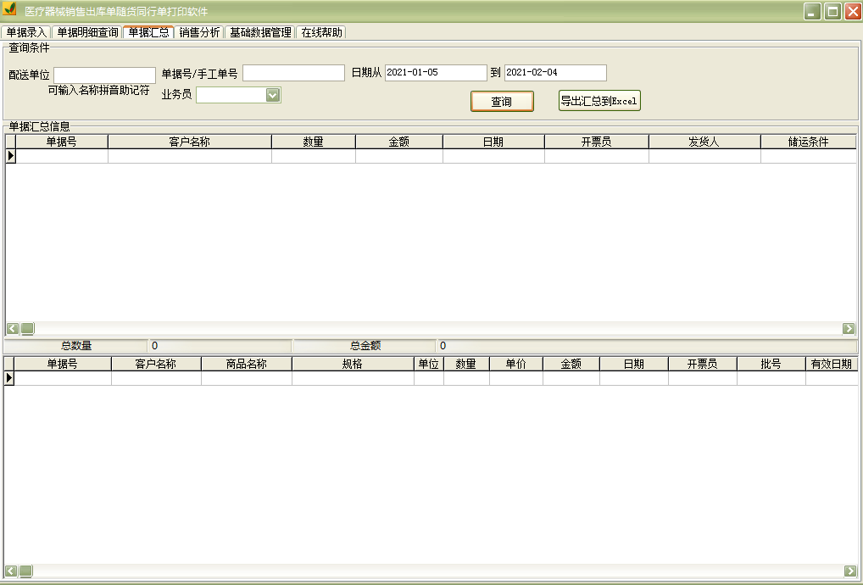Click the 单位 column header
The image size is (863, 585).
click(x=429, y=364)
